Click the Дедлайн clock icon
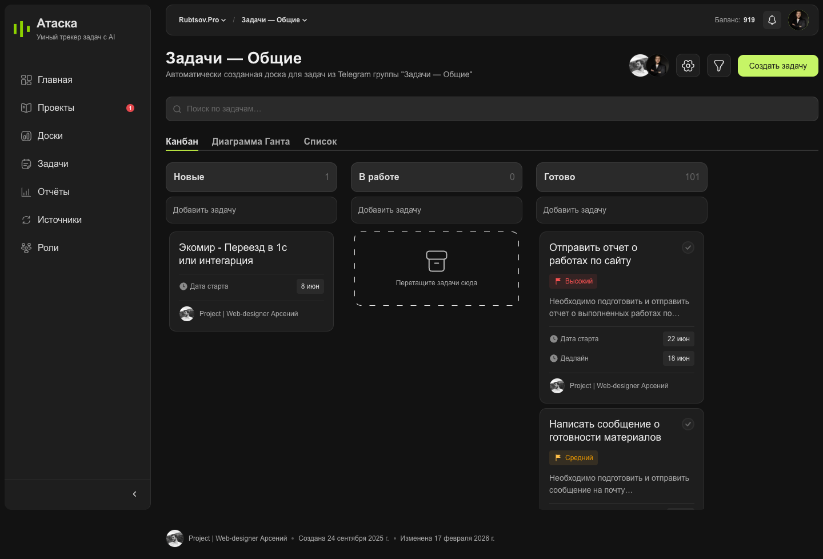823x559 pixels. (554, 358)
